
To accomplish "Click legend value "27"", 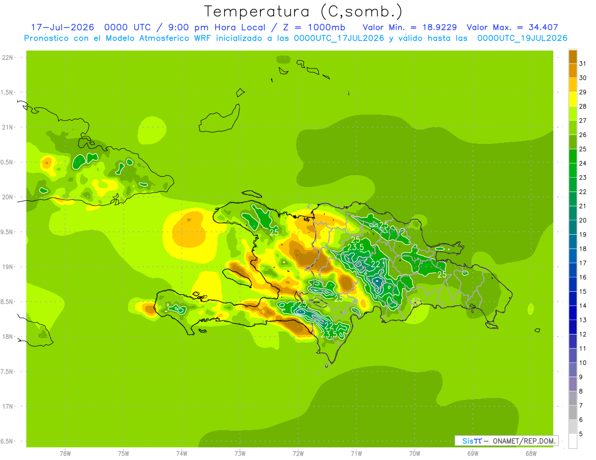I will [x=583, y=121].
